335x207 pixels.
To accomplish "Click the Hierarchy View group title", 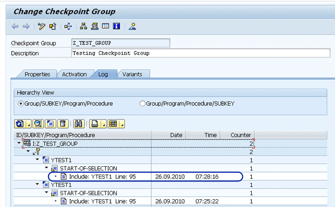I will [36, 93].
